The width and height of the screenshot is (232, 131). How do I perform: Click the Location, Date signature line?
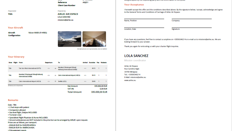(144, 27)
